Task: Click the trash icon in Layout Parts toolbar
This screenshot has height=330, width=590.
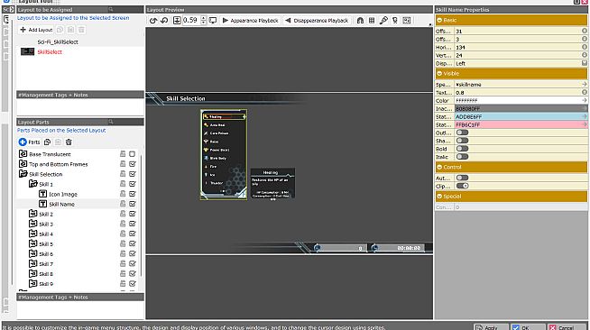Action: pos(69,142)
